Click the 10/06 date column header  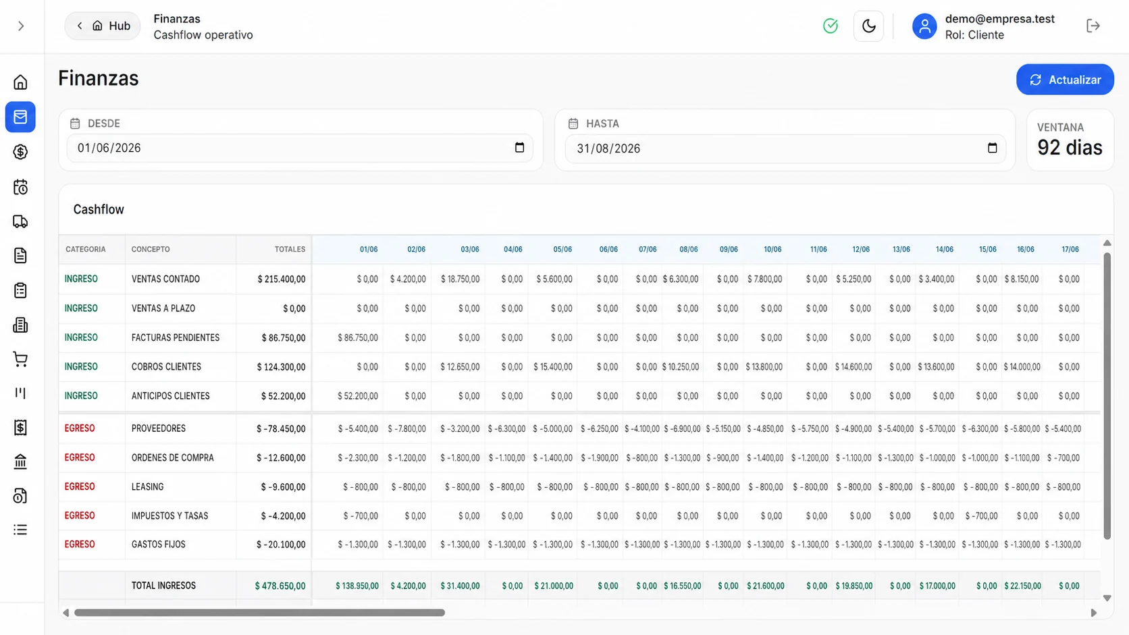click(x=772, y=250)
